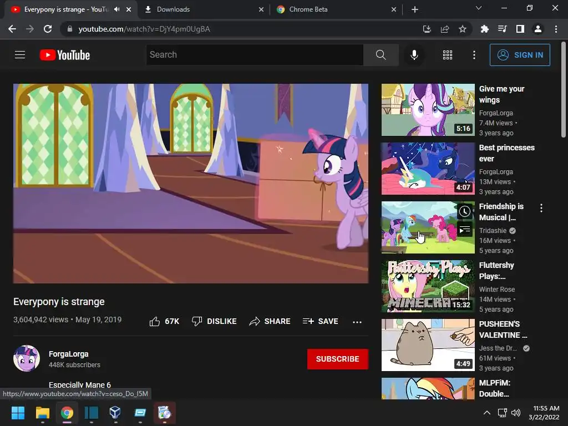Open the Extensions puzzle icon
Viewport: 568px width, 426px height.
tap(484, 29)
